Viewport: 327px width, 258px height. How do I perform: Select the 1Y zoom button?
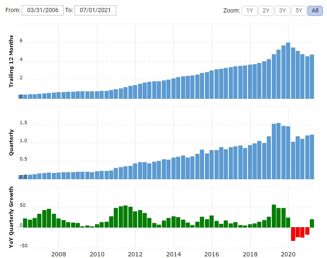tap(249, 10)
